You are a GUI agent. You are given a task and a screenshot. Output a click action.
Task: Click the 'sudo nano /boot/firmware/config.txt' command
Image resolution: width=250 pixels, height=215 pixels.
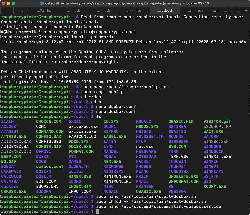[125, 87]
